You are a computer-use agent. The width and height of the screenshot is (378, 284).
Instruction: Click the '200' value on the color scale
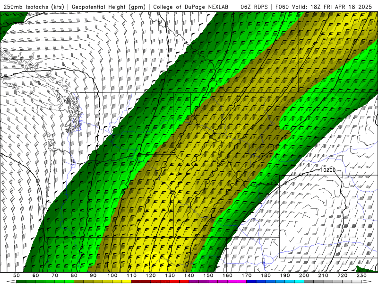(x=304, y=275)
